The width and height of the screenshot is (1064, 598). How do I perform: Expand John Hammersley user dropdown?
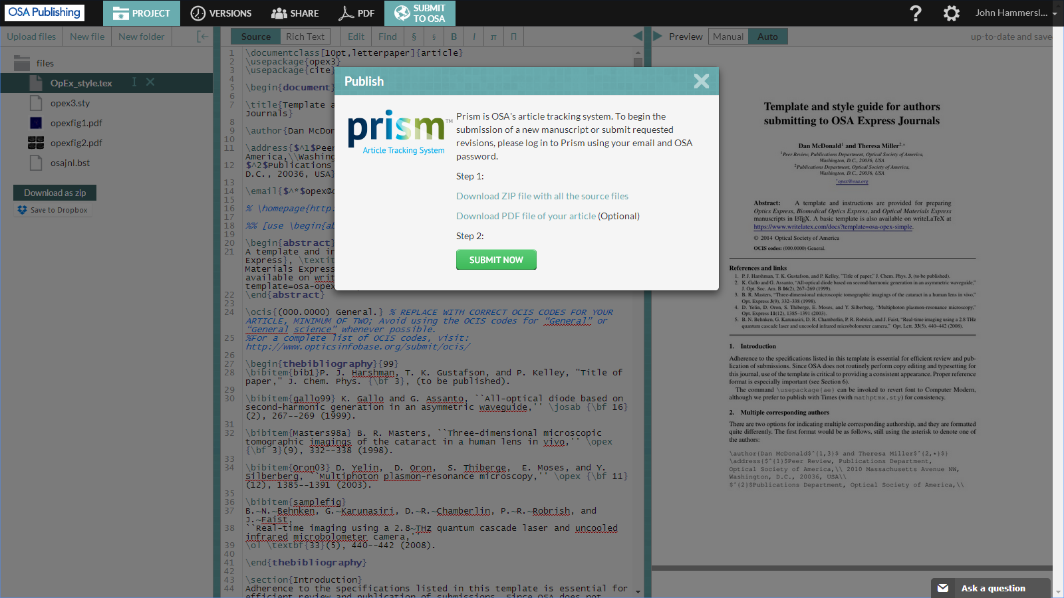[x=1016, y=13]
